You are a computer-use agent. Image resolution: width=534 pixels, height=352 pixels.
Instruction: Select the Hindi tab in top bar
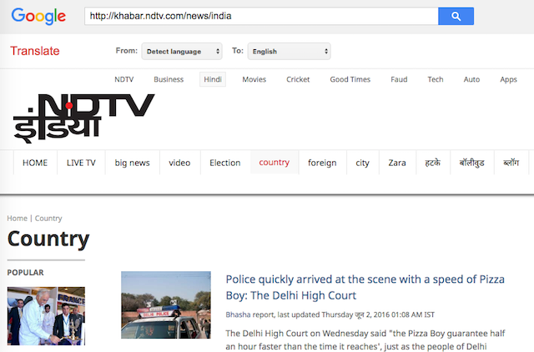coord(213,79)
